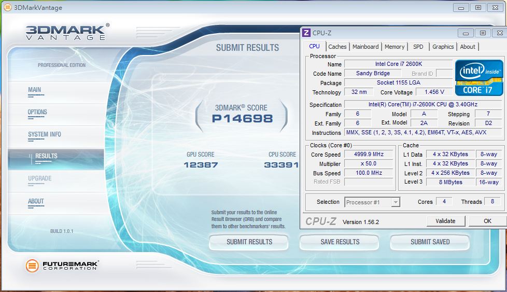Click the Core Voltage value 1.456 V
Screen dimensions: 507x292
(x=434, y=92)
